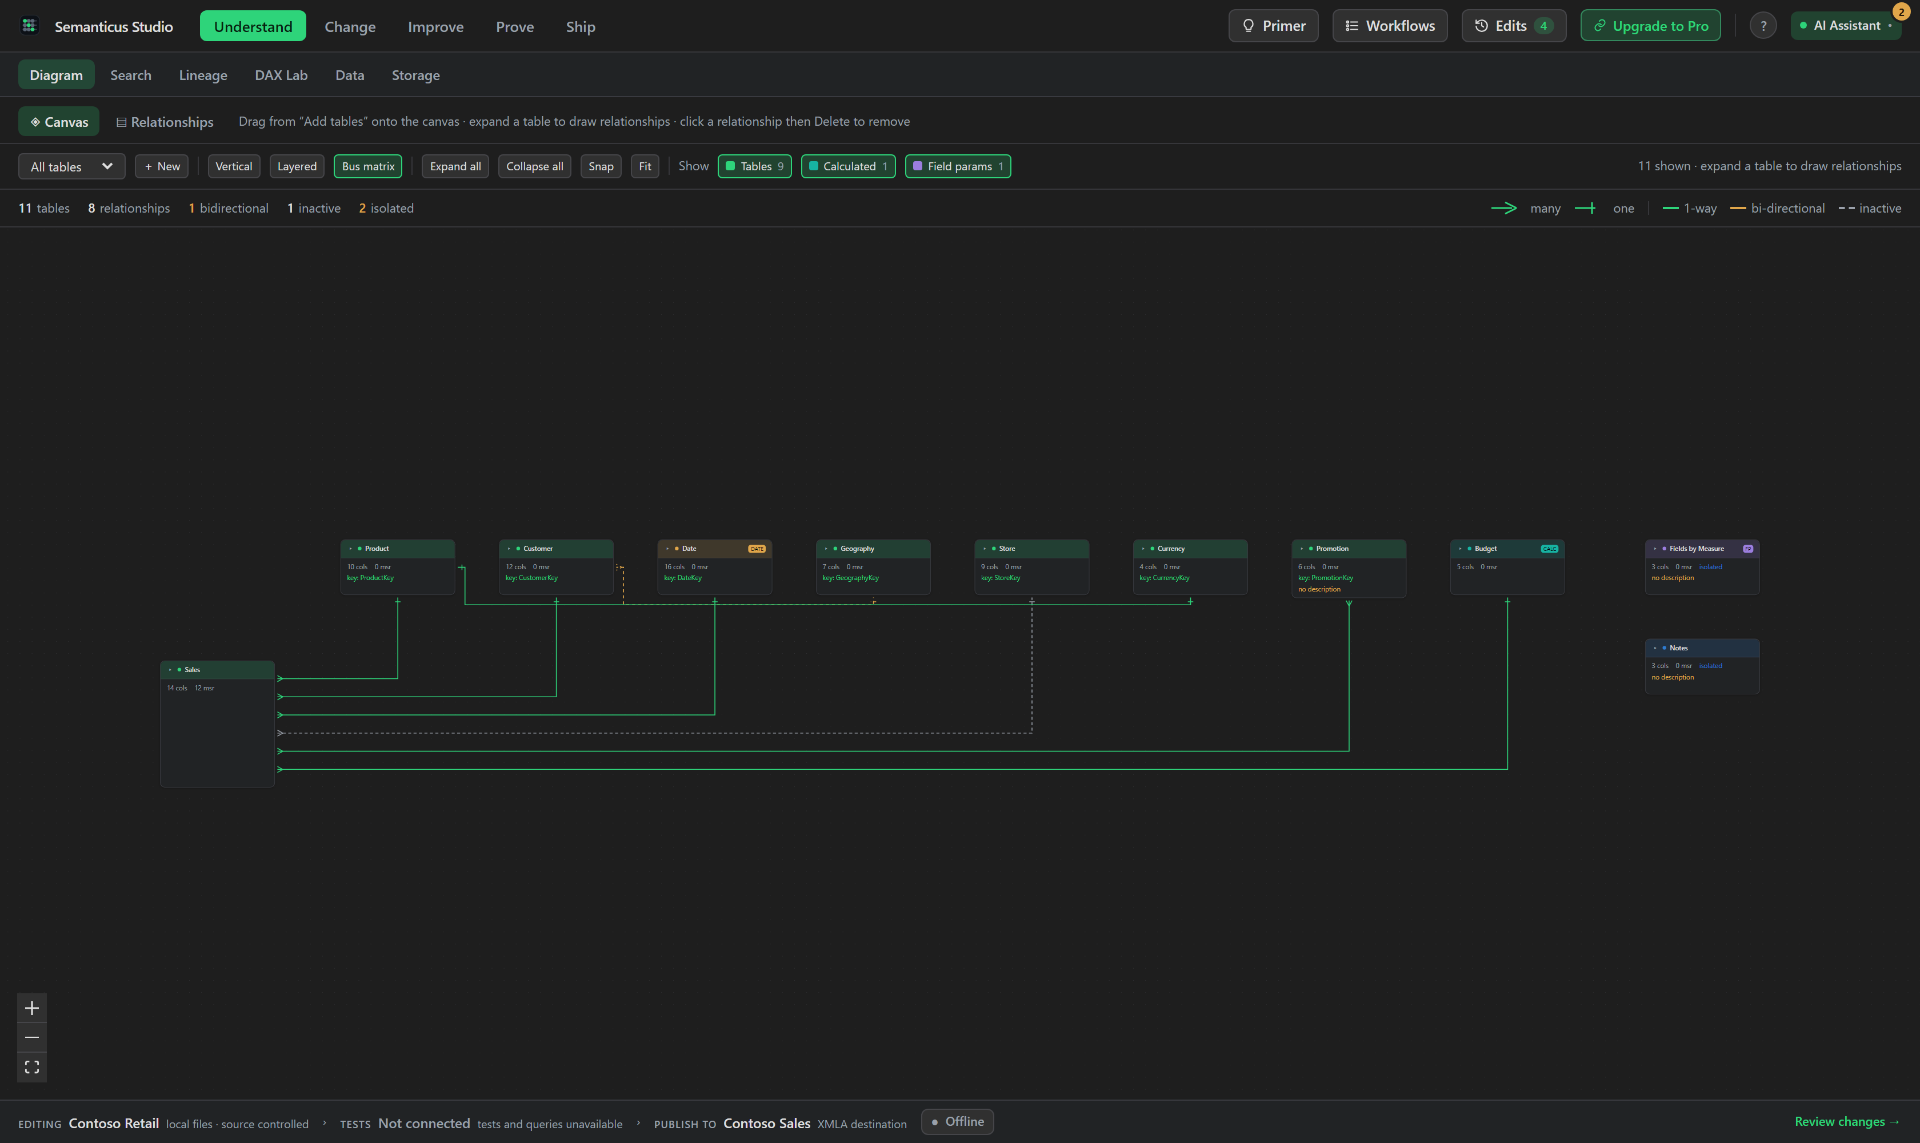The height and width of the screenshot is (1143, 1920).
Task: Click the fit view frame icon
Action: (31, 1067)
